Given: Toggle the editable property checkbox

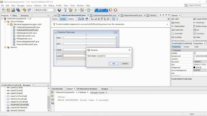Looking at the screenshot, I should [x=195, y=53].
